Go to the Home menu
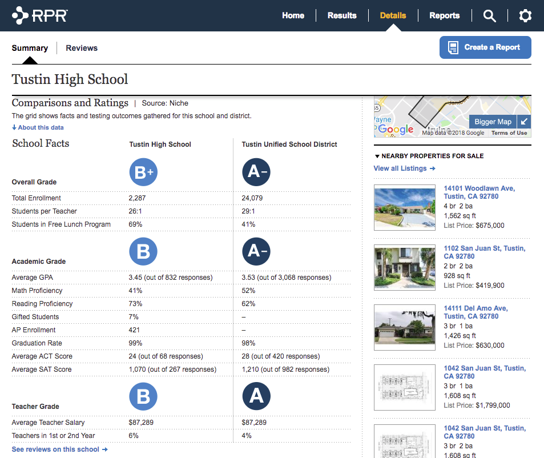Viewport: 544px width, 458px height. tap(293, 15)
